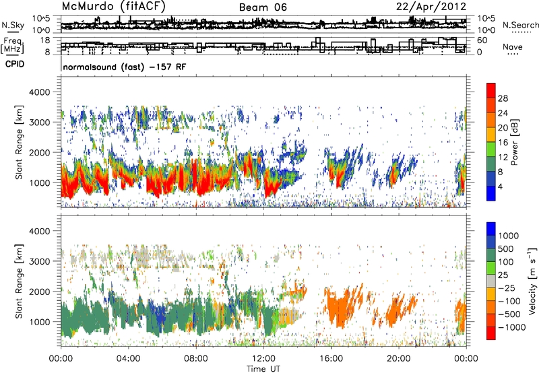
Task: Click 'Slant Range [km]' label of power panel
Action: point(19,142)
